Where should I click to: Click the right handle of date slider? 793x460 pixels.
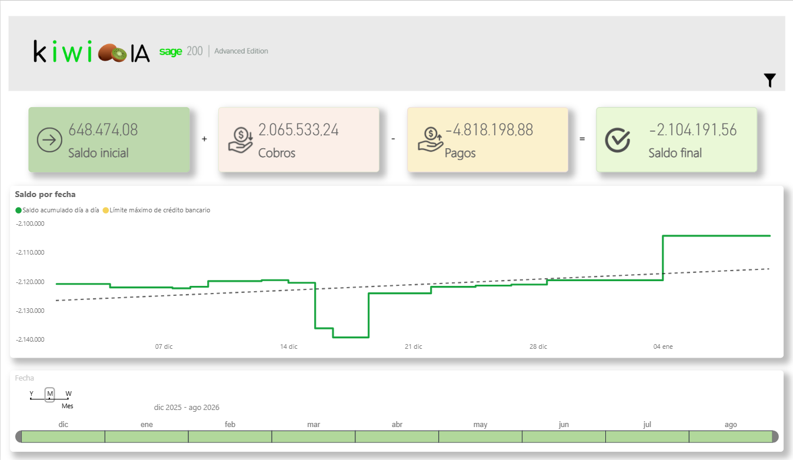tap(775, 436)
